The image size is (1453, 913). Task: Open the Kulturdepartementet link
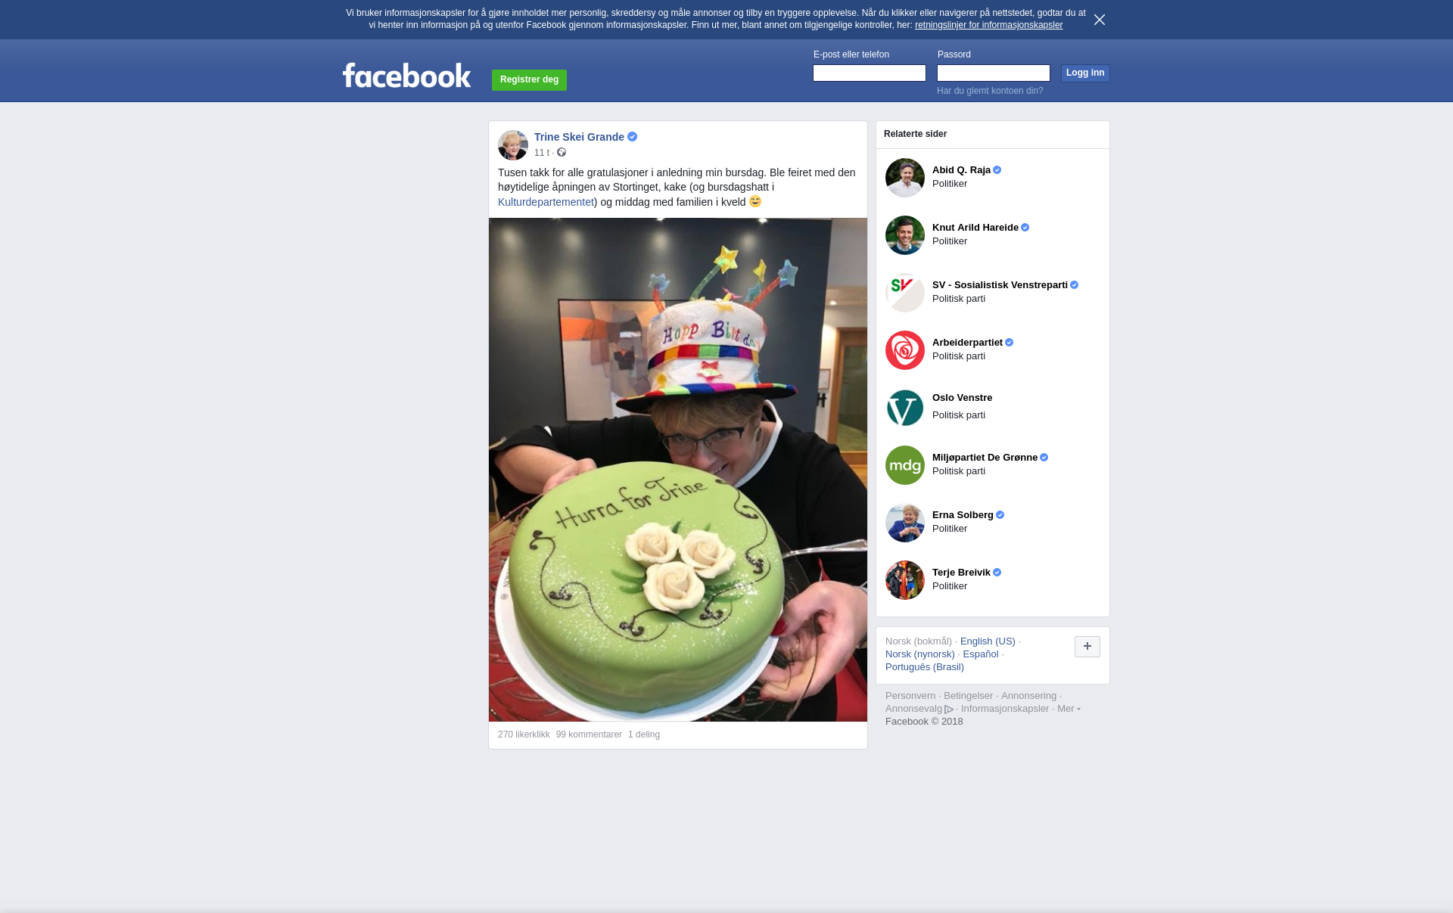(546, 202)
